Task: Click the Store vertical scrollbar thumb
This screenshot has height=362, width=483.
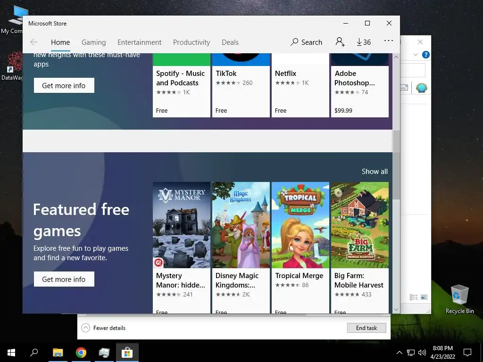Action: click(x=396, y=165)
